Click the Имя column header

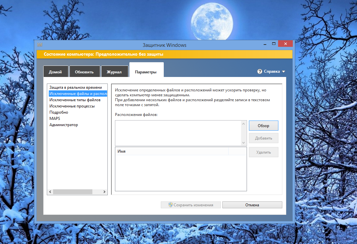tap(172, 151)
